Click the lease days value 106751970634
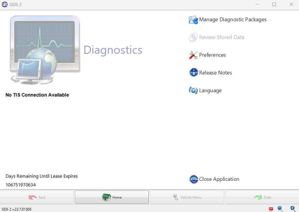This screenshot has width=299, height=212. 20,185
